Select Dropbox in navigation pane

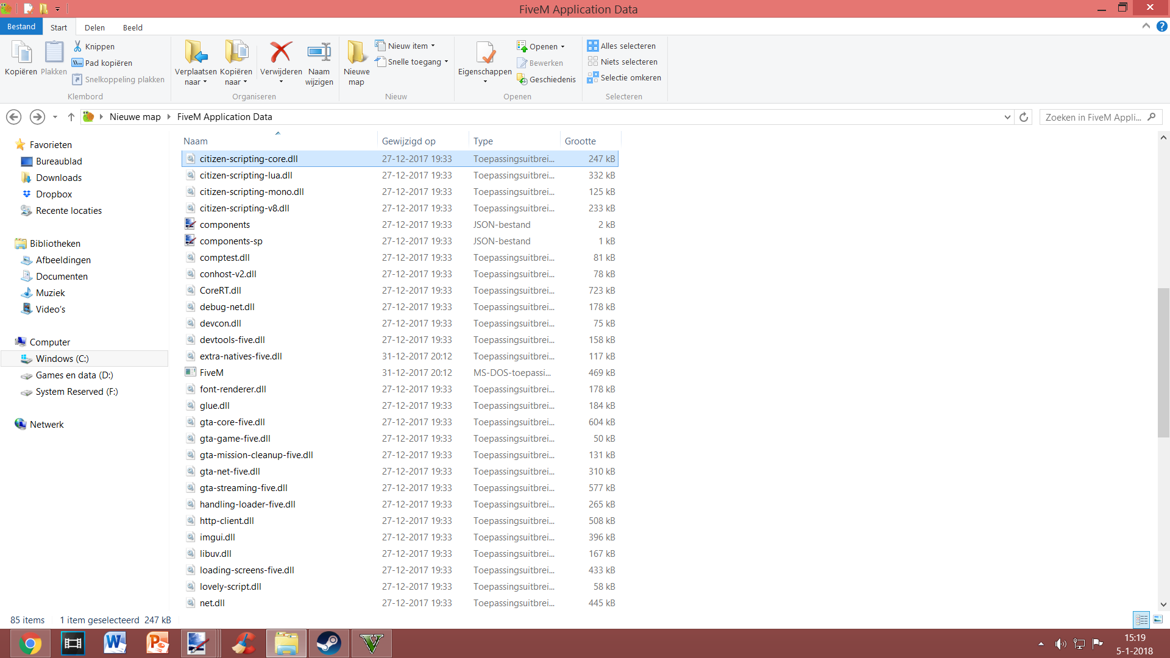pyautogui.click(x=54, y=194)
